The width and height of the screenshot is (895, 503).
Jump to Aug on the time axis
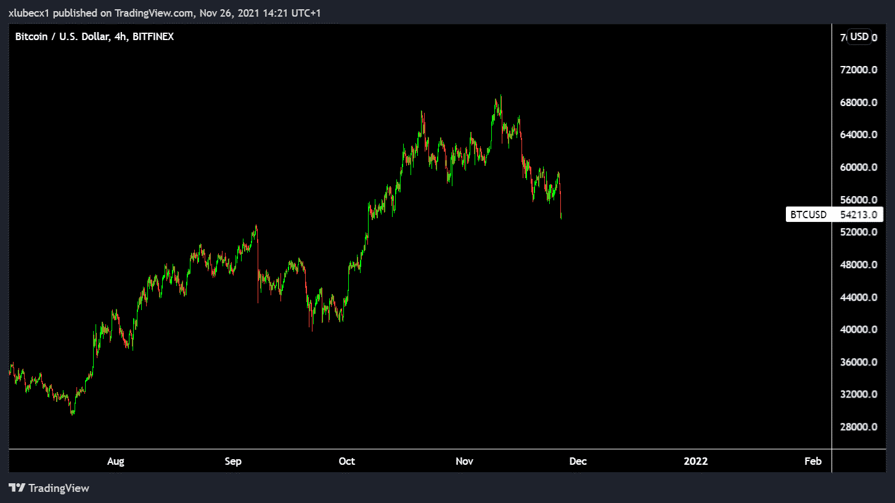[115, 461]
